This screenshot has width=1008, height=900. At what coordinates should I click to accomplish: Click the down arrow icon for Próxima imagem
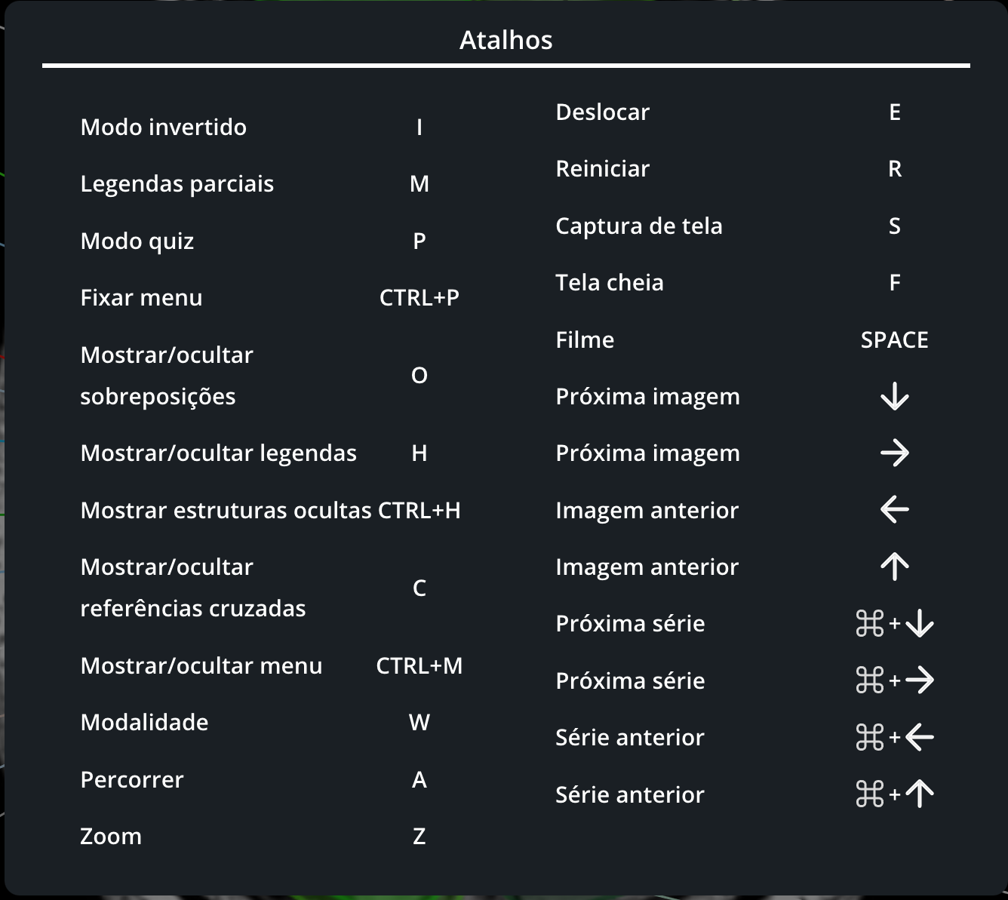[895, 395]
